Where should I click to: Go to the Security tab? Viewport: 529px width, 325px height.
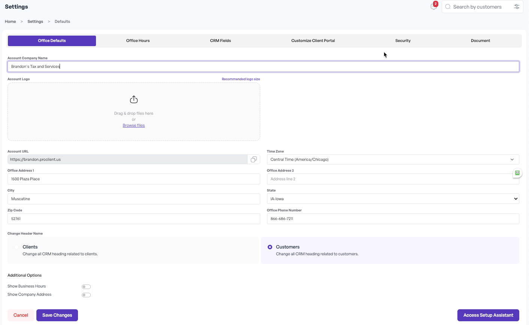(403, 40)
